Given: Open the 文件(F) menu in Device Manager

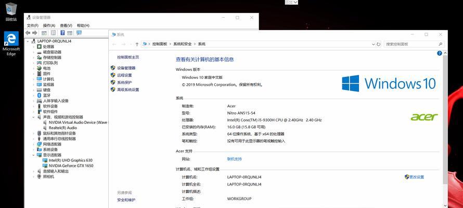Looking at the screenshot, I should (x=32, y=25).
